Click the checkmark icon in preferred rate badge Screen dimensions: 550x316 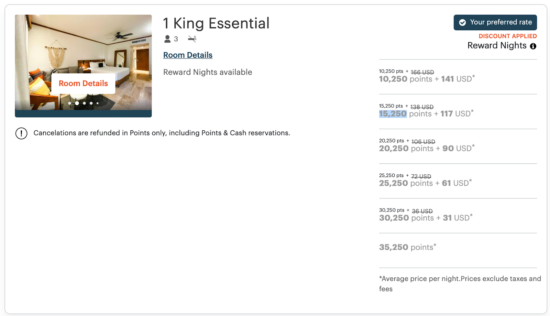click(463, 22)
